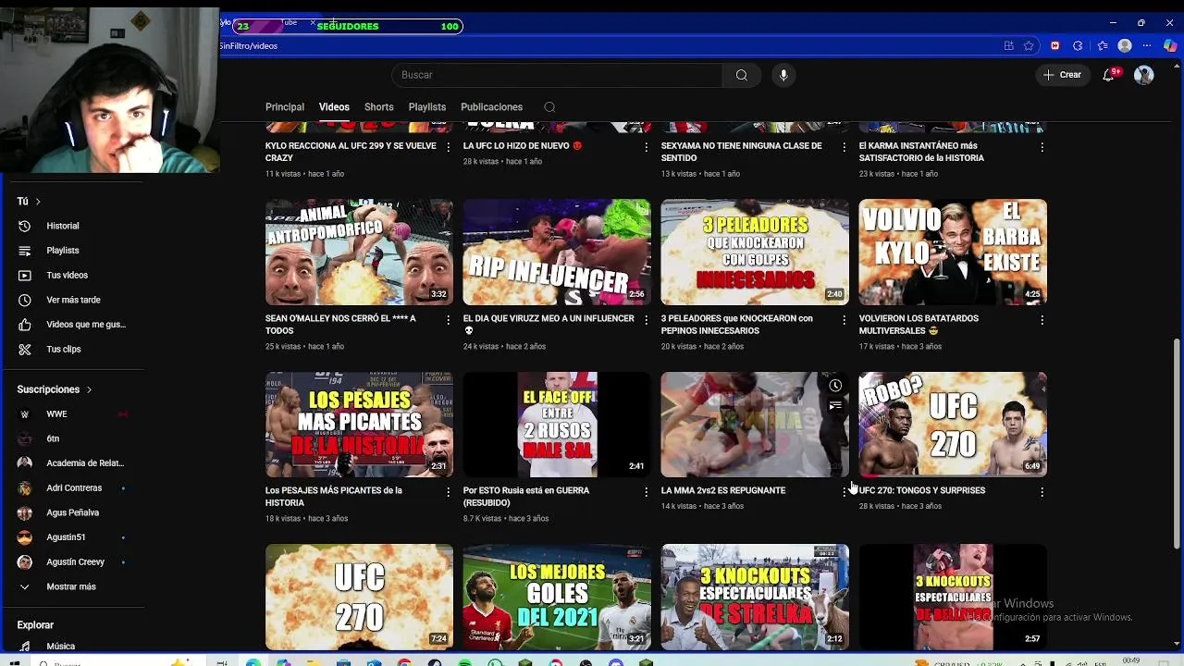The image size is (1184, 666).
Task: Click the red fast-forward extension icon
Action: tap(1055, 45)
